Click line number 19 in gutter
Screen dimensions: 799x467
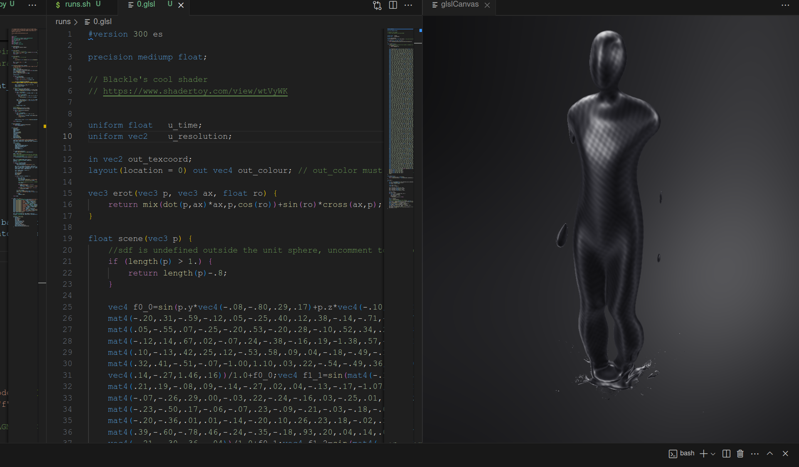pyautogui.click(x=67, y=238)
